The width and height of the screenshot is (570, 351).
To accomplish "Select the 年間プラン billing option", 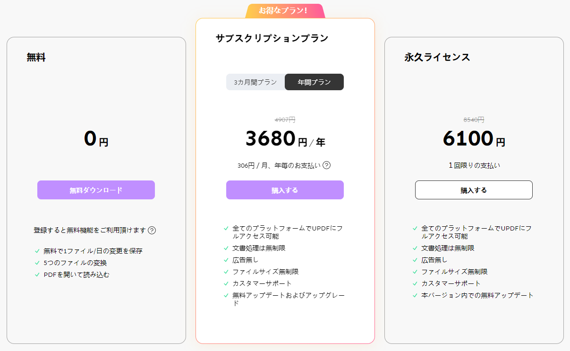I will point(314,82).
